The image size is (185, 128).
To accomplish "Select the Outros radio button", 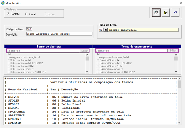I will click(45, 14).
